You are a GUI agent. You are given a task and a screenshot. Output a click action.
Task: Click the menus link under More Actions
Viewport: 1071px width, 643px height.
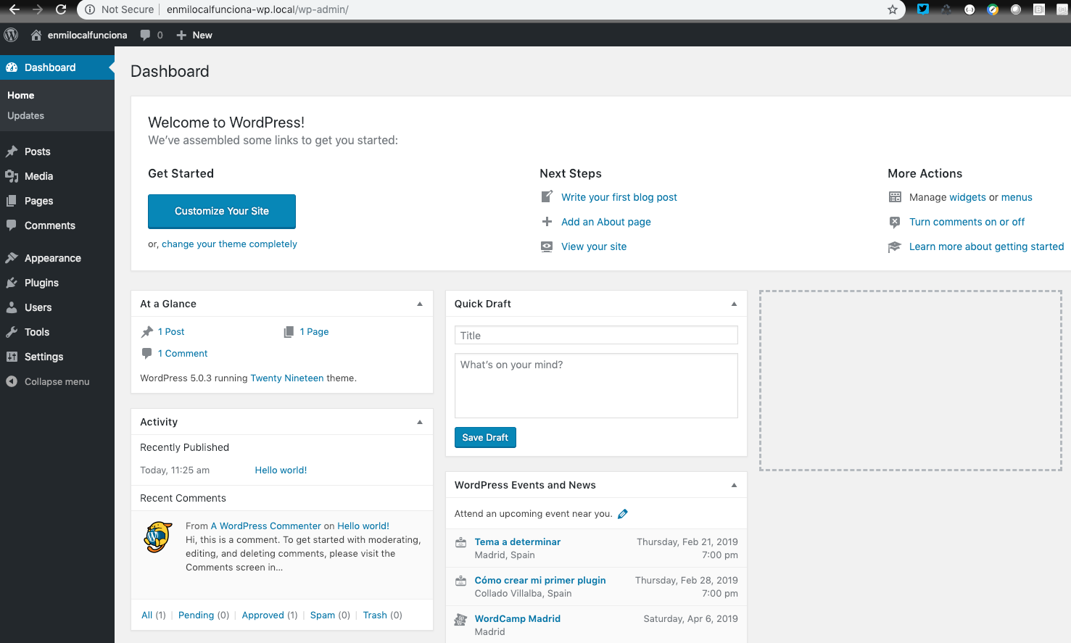1017,197
